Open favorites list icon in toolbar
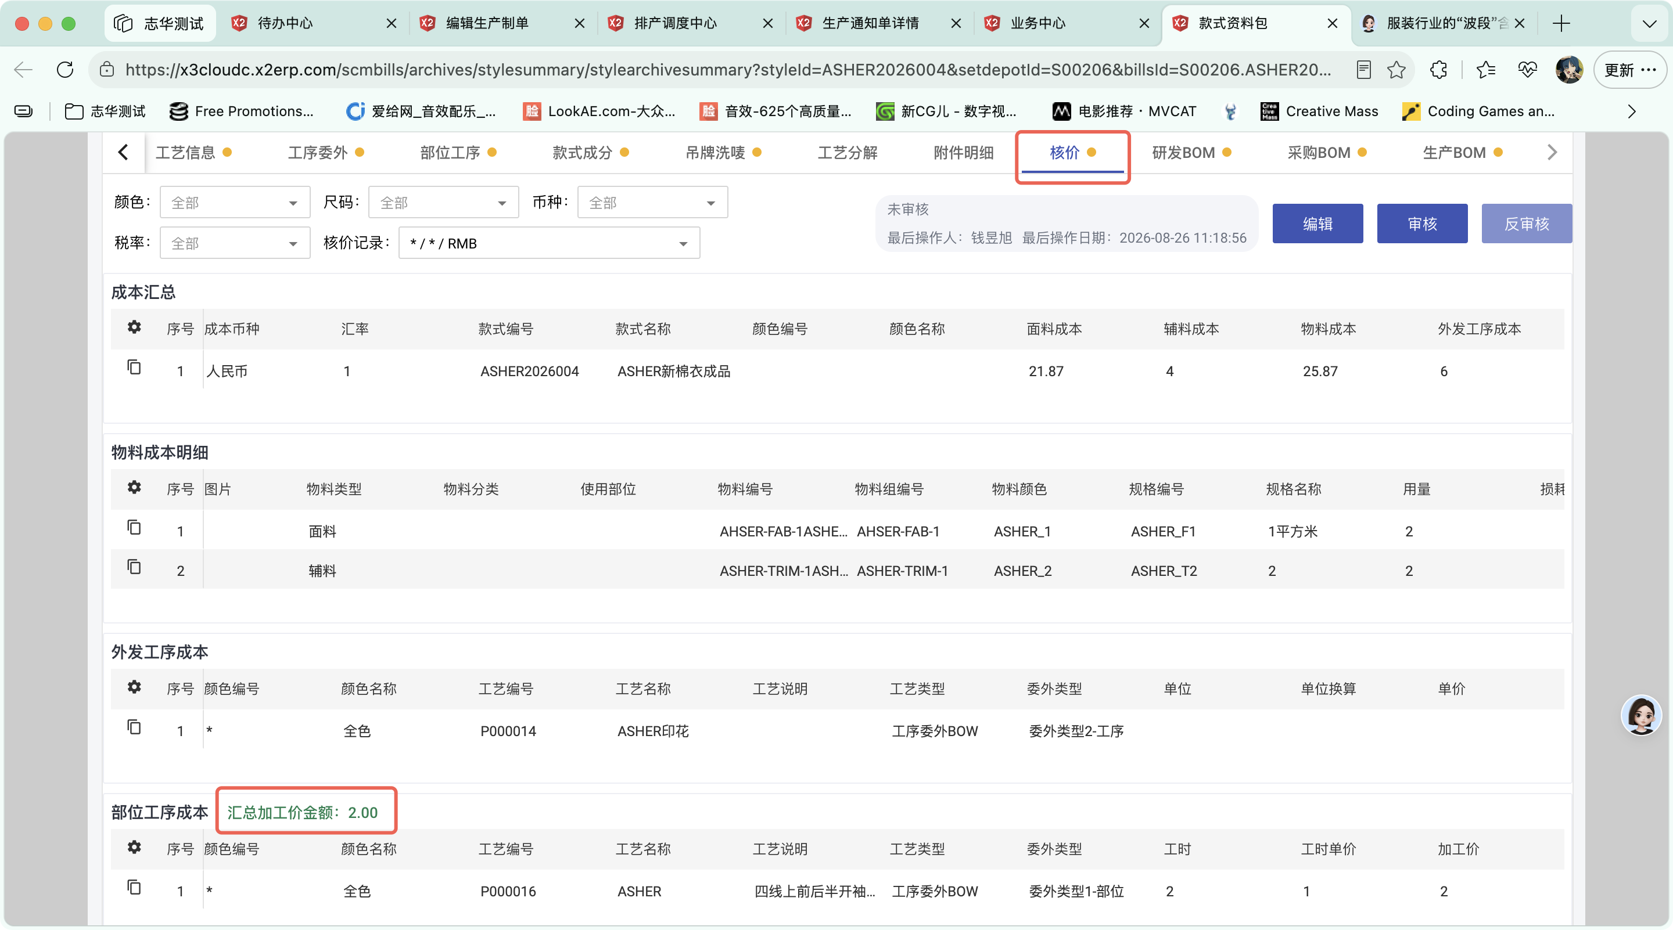The width and height of the screenshot is (1673, 930). 1485,70
